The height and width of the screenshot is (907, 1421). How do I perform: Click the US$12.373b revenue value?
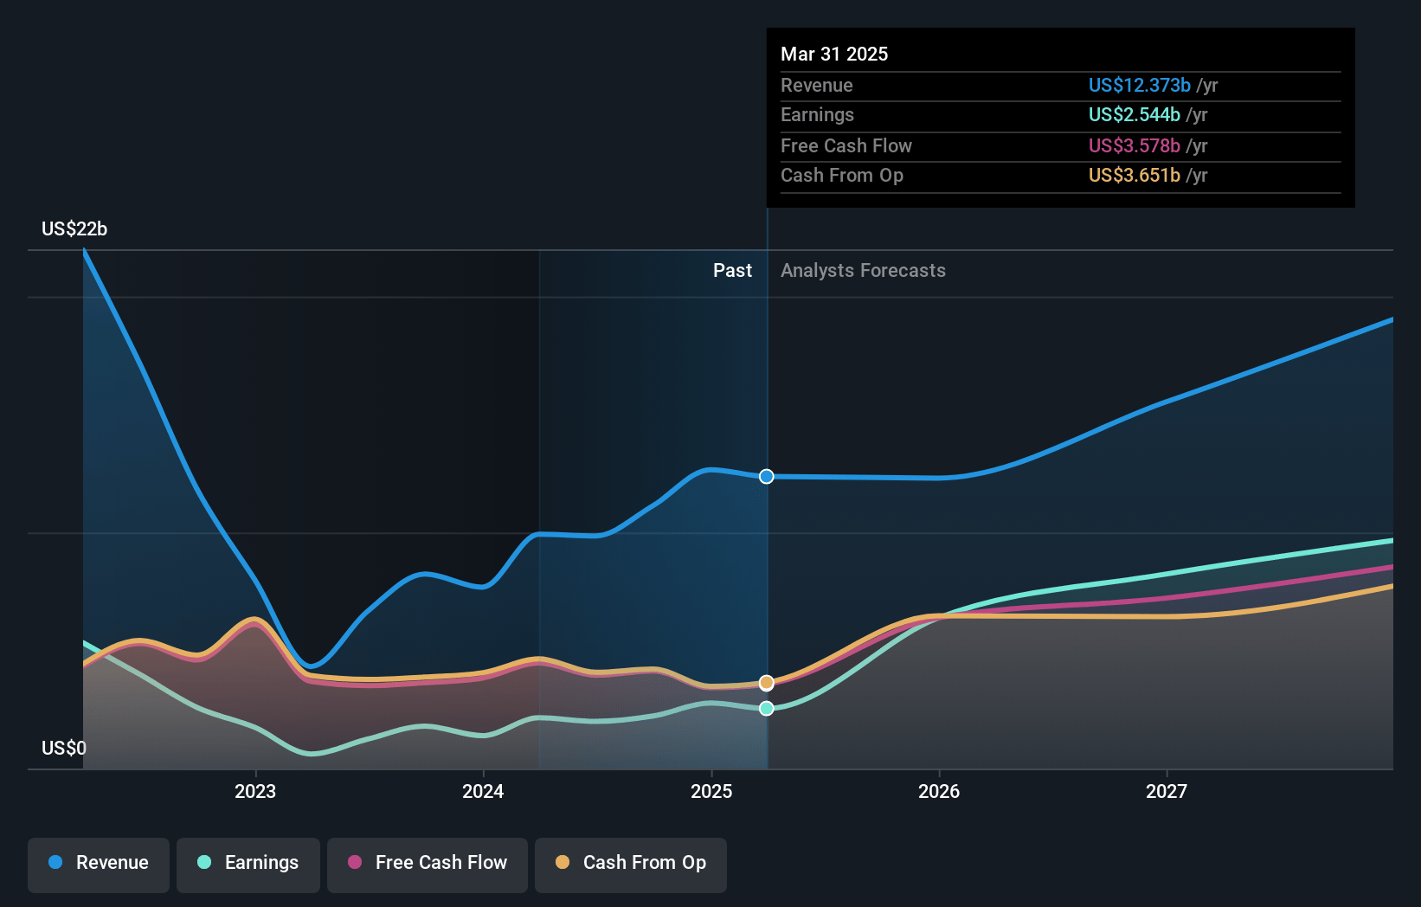coord(1140,86)
